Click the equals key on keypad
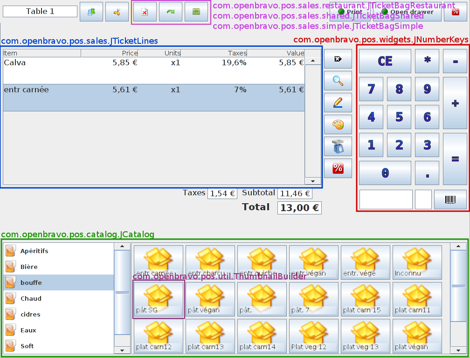The width and height of the screenshot is (470, 358). pyautogui.click(x=455, y=159)
